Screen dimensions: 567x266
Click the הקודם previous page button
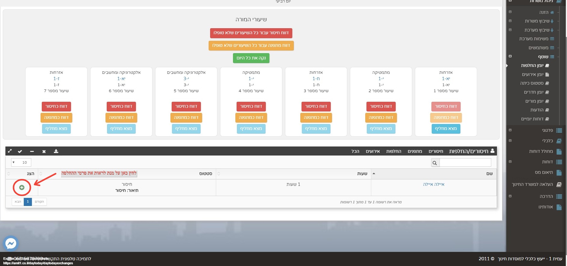39,202
